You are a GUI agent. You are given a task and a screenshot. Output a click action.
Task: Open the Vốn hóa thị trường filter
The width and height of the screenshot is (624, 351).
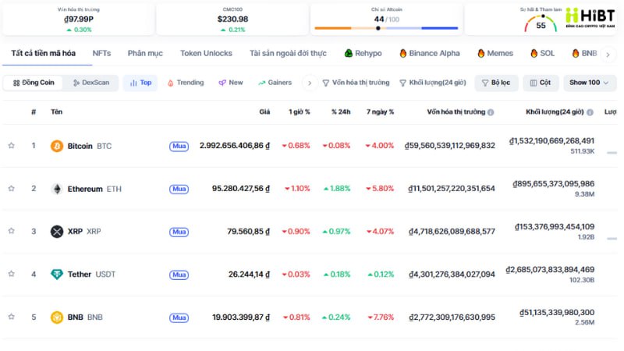pos(356,83)
